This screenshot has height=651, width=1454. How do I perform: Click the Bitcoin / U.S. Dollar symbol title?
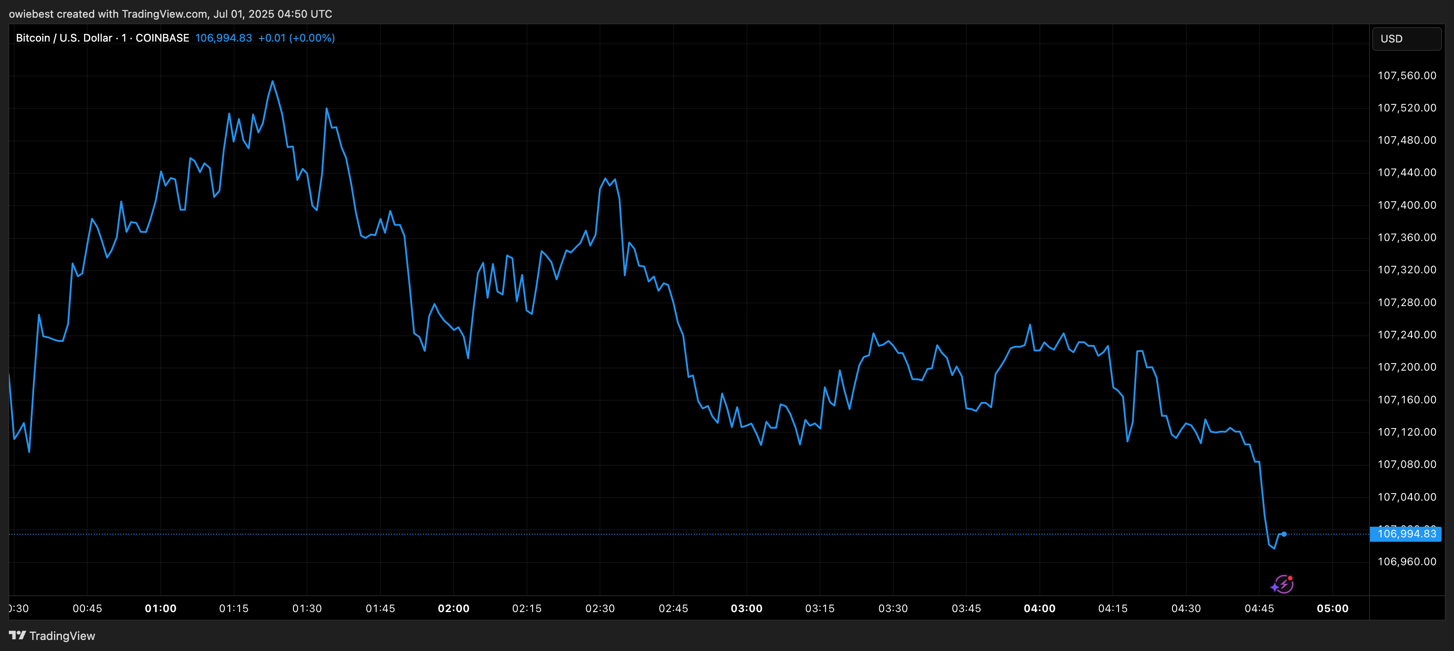point(64,38)
